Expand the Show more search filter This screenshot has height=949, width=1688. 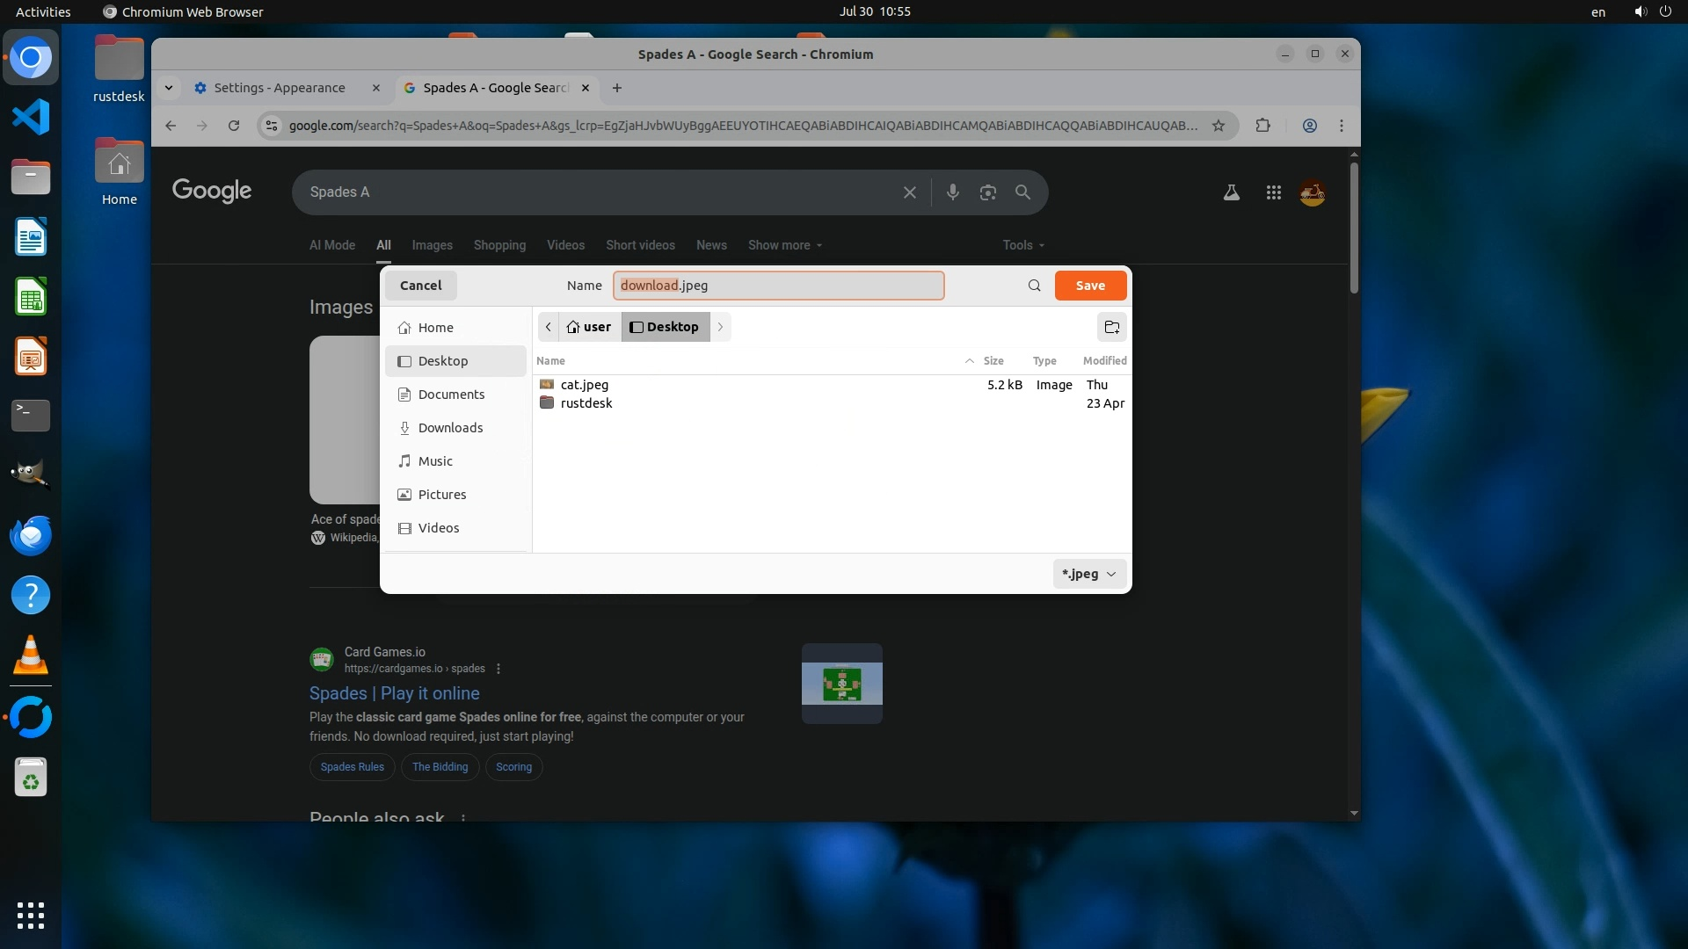(x=784, y=245)
